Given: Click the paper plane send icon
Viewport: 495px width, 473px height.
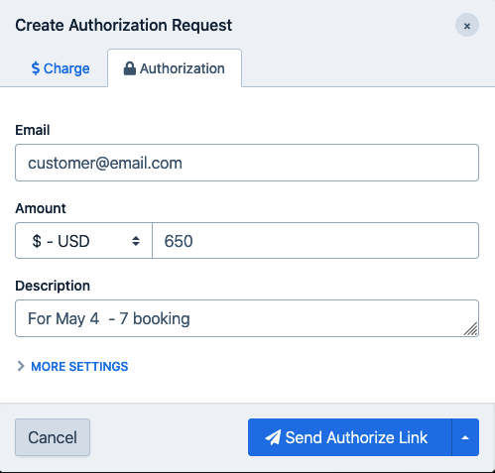Looking at the screenshot, I should pyautogui.click(x=273, y=437).
